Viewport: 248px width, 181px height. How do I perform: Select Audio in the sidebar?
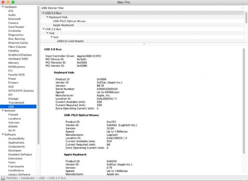pyautogui.click(x=12, y=15)
